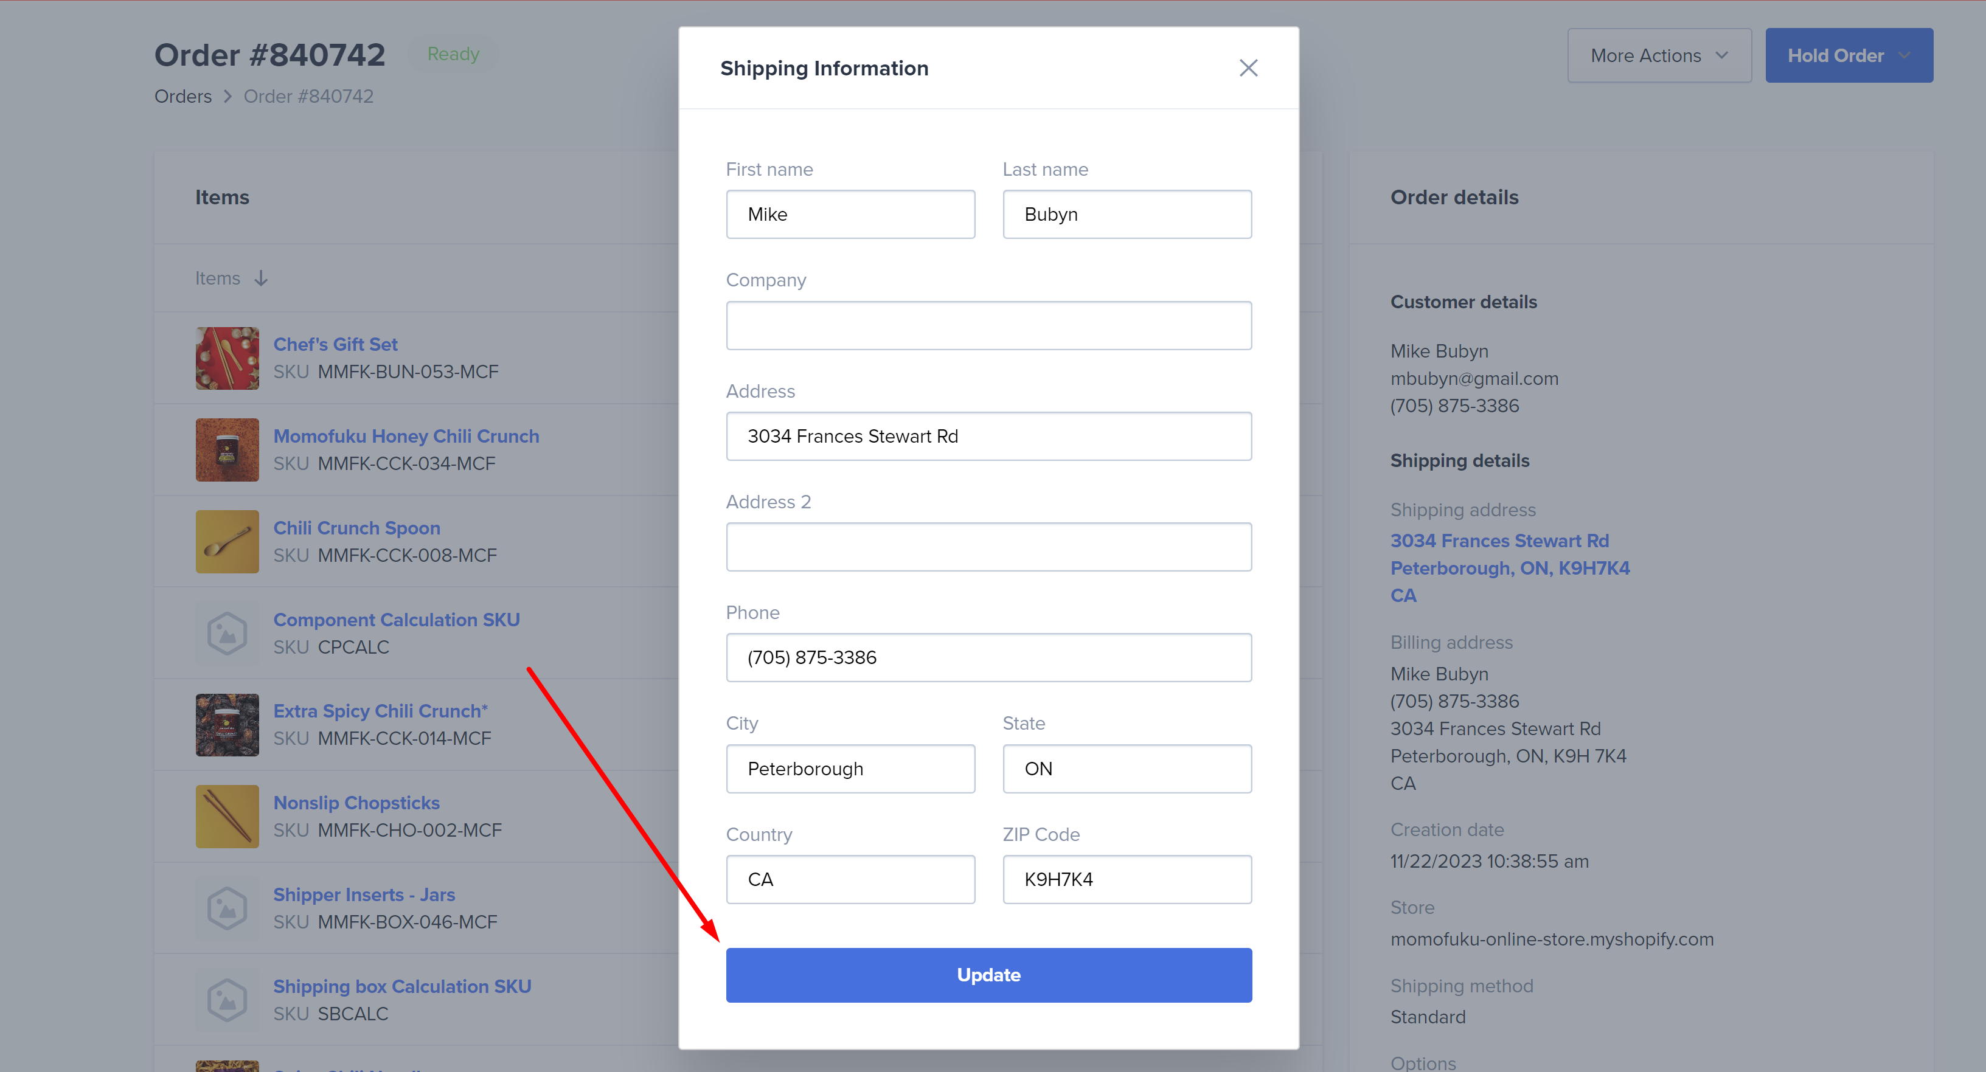This screenshot has width=1986, height=1072.
Task: Click the Shipper Inserts - Jars placeholder icon
Action: tap(227, 908)
